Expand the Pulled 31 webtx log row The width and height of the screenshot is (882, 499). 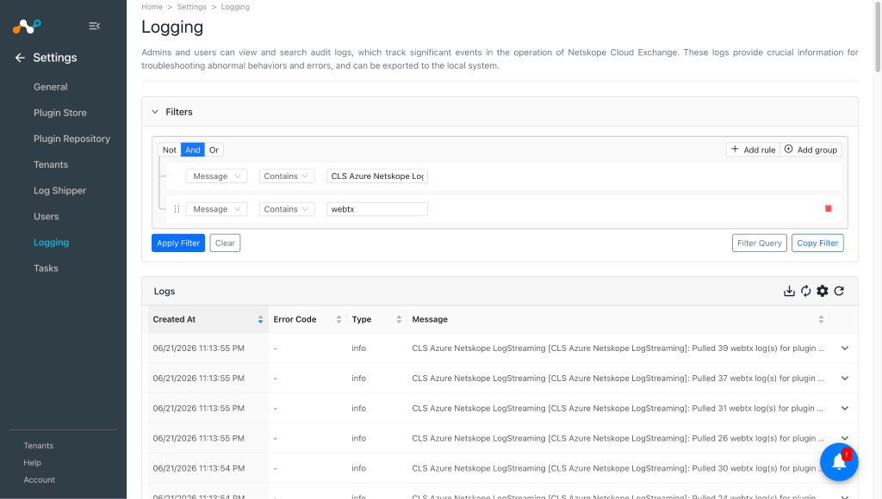click(844, 409)
